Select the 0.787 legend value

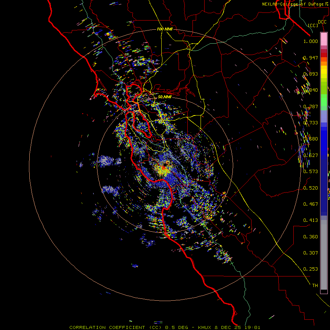pyautogui.click(x=311, y=106)
